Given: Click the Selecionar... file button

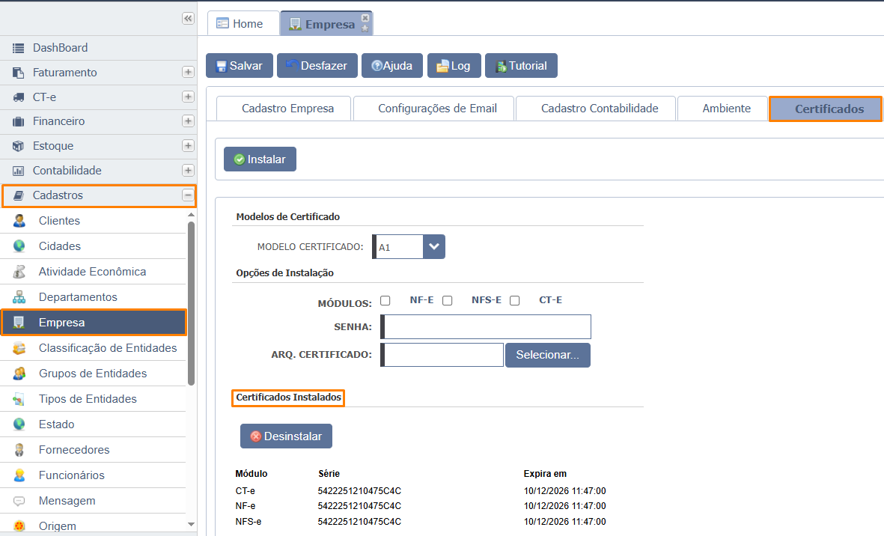Looking at the screenshot, I should [x=548, y=355].
